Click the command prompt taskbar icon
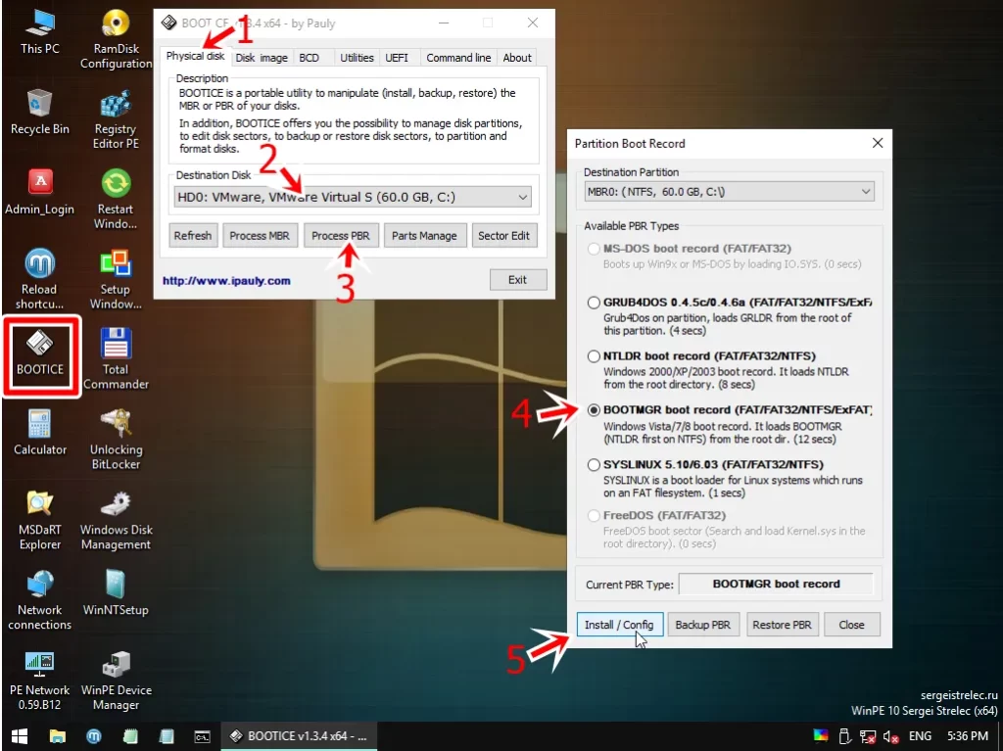This screenshot has height=751, width=1003. (x=202, y=736)
